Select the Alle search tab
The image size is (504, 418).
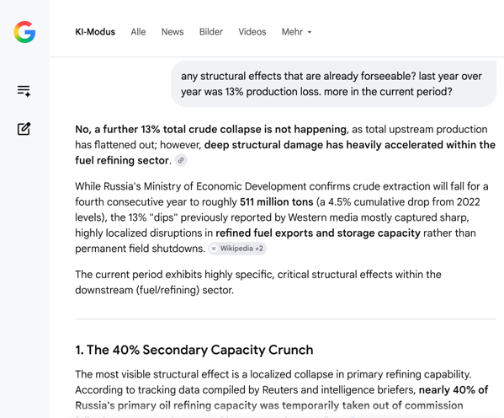click(138, 32)
